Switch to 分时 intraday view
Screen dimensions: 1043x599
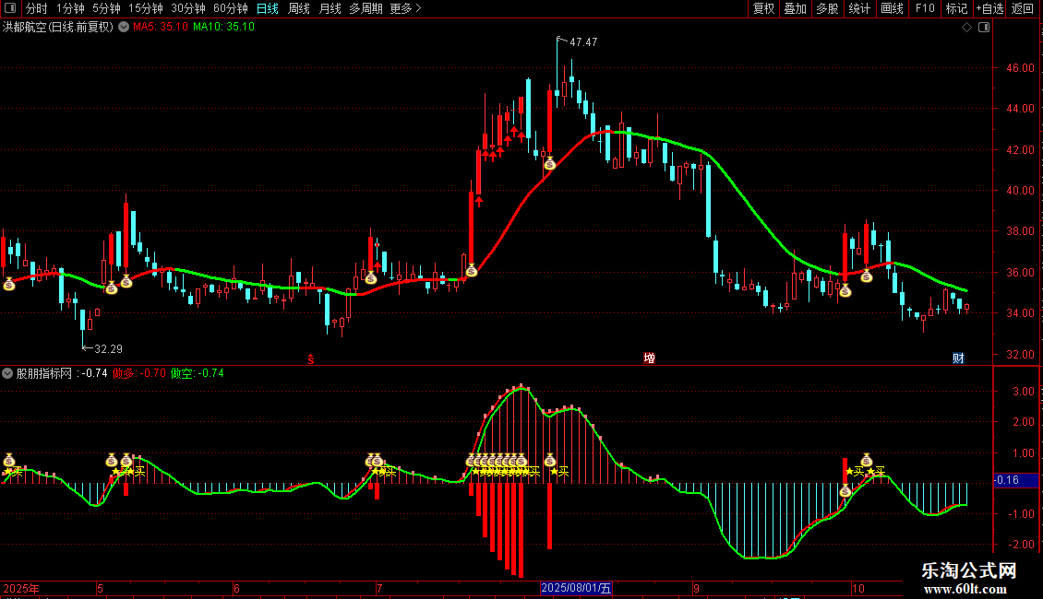(37, 8)
